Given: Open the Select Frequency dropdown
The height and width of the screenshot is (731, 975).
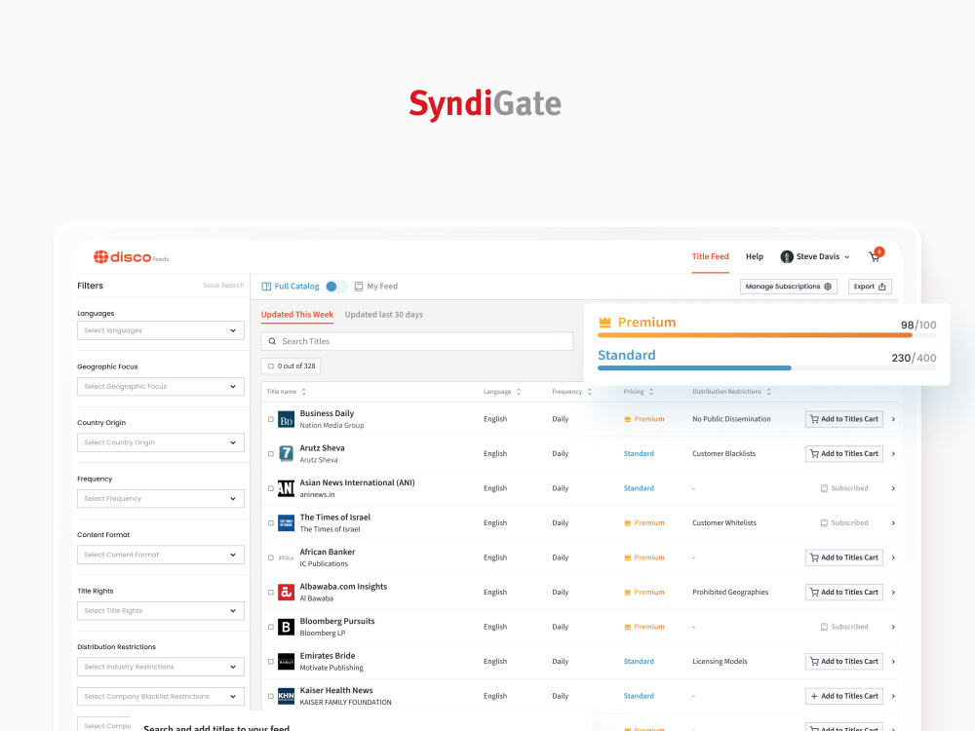Looking at the screenshot, I should tap(161, 498).
